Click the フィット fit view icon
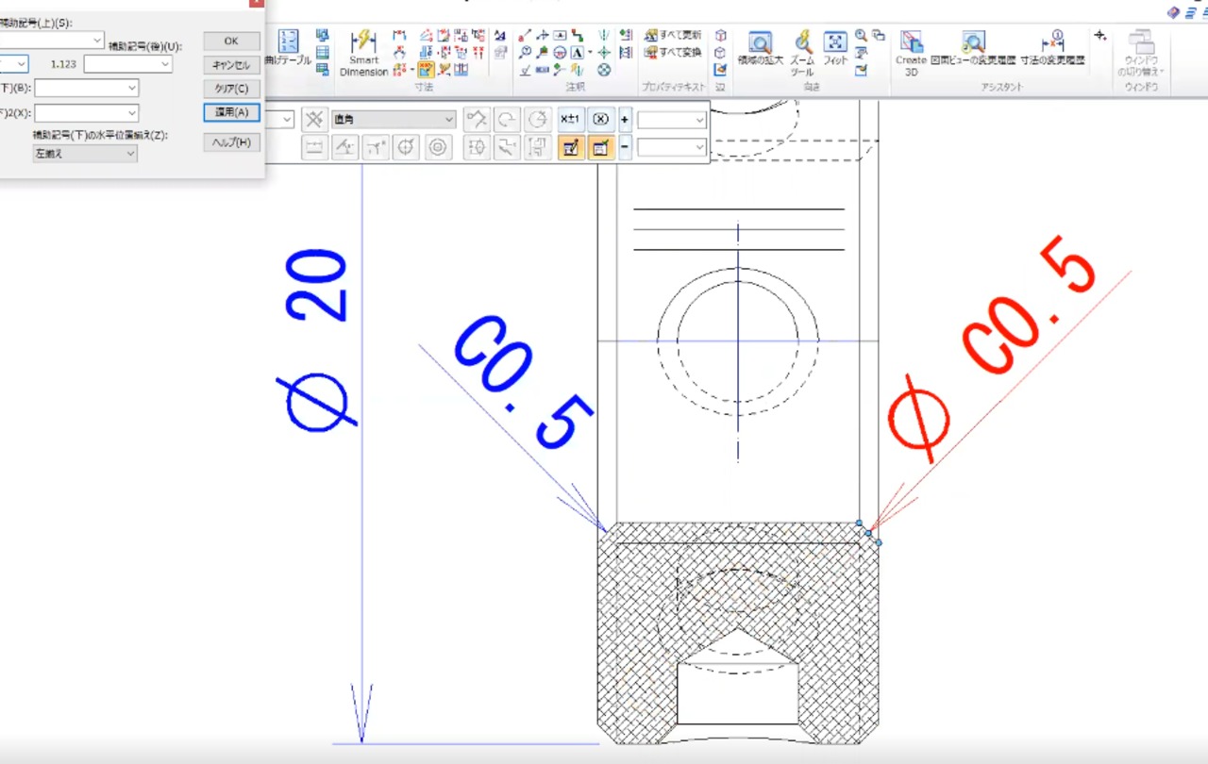1208x764 pixels. [x=835, y=49]
